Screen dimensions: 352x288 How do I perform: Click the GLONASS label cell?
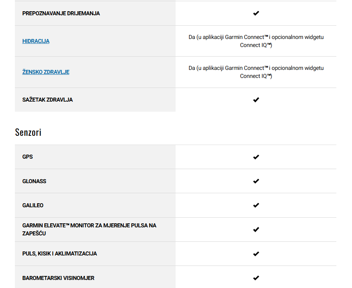95,181
